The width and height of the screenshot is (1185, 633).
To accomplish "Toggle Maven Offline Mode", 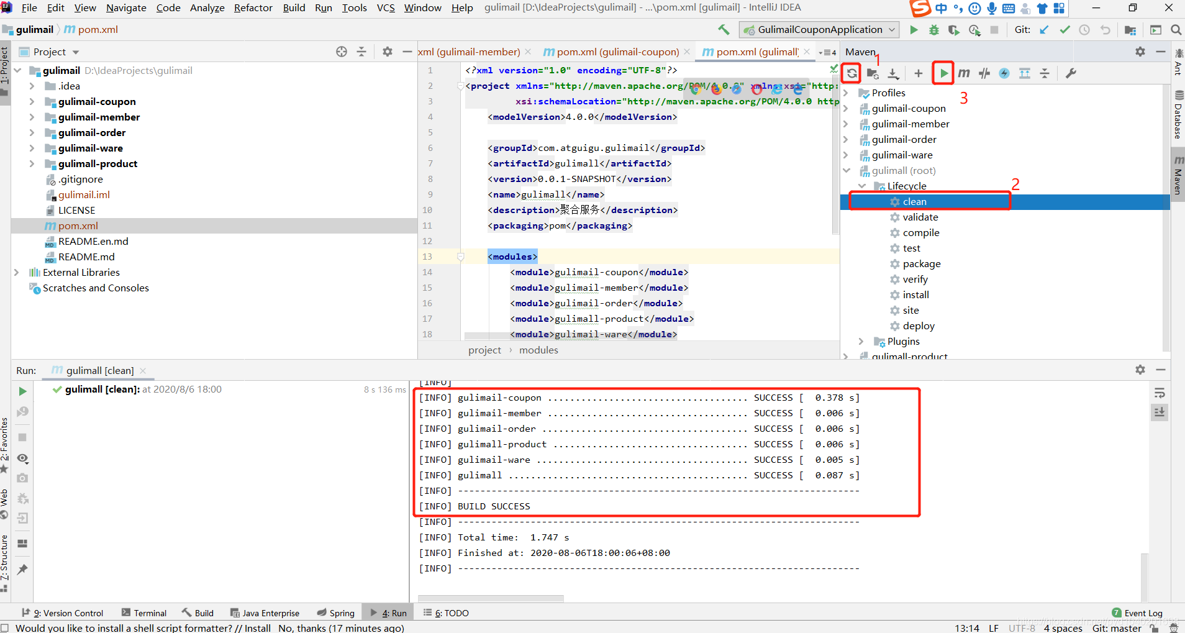I will (x=984, y=73).
